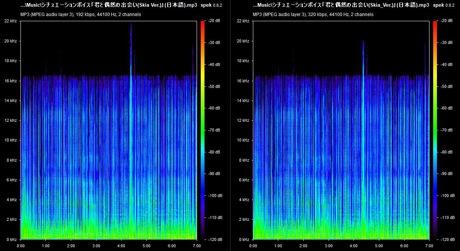
Task: Click the 7:00 time marker on left spectrogram
Action: click(x=197, y=246)
